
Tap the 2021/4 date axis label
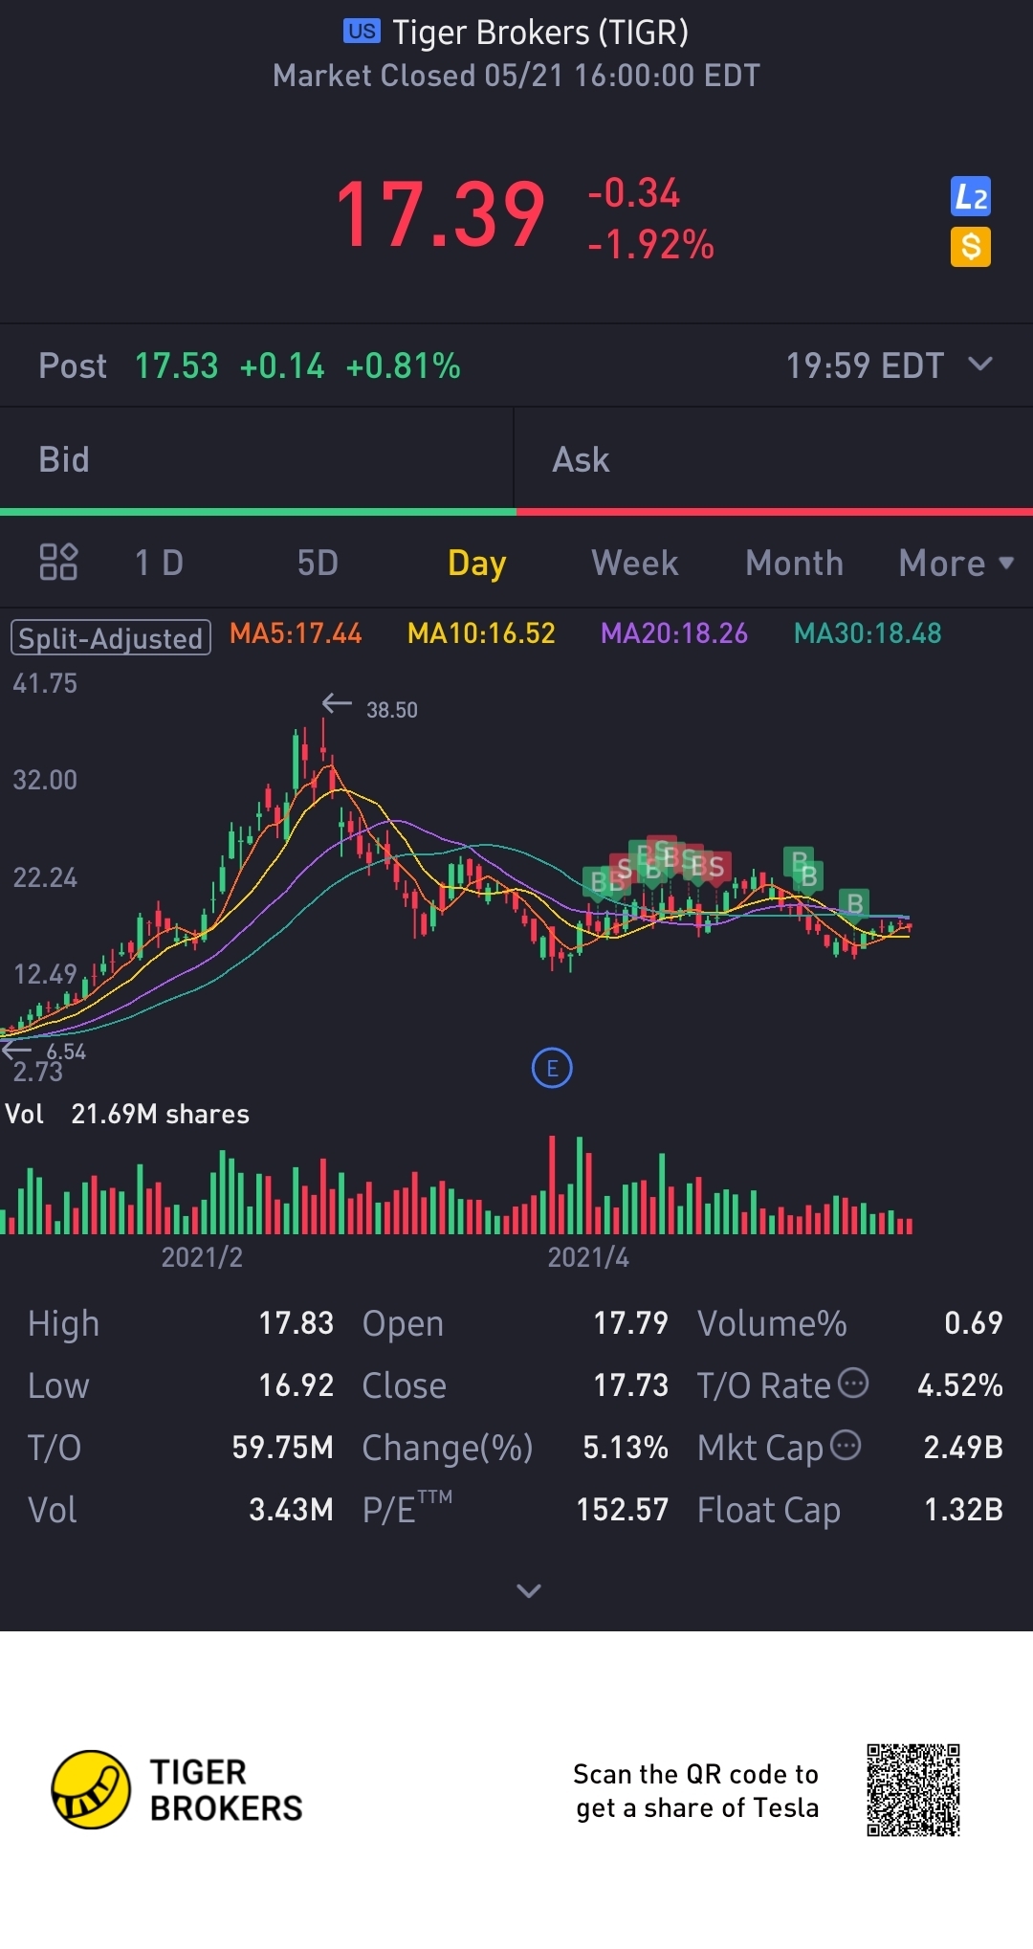(588, 1257)
